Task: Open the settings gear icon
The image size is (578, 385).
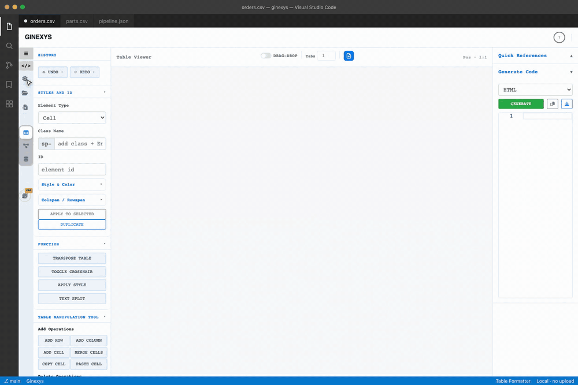Action: 25,79
